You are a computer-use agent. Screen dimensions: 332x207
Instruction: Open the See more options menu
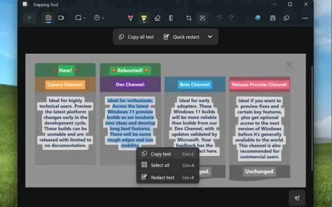305,18
